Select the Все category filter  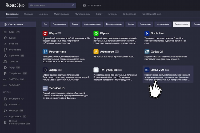(45, 24)
